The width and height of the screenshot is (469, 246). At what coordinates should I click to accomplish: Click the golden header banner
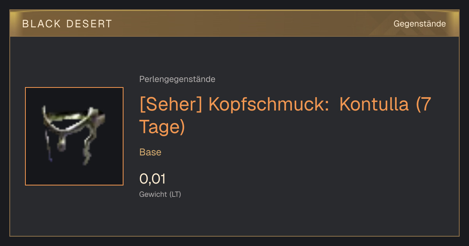click(234, 23)
